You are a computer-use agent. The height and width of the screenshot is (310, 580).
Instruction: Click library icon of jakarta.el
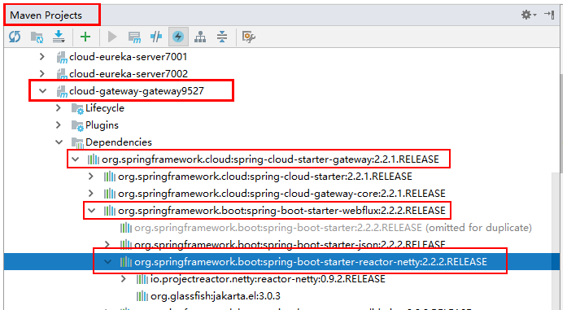click(142, 296)
